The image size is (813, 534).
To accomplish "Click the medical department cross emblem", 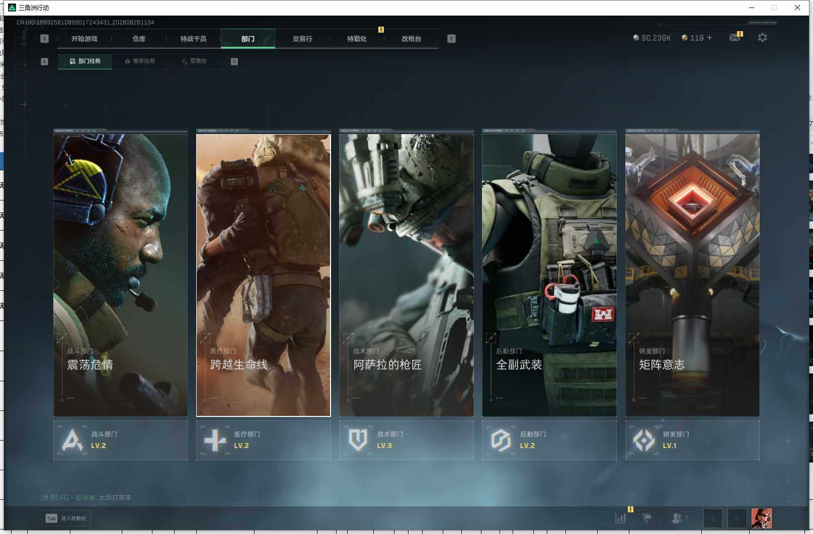I will point(215,440).
